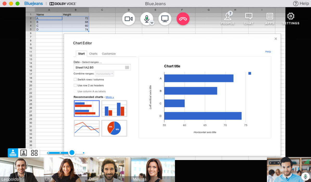Click the More recommended charts link

[x=110, y=97]
